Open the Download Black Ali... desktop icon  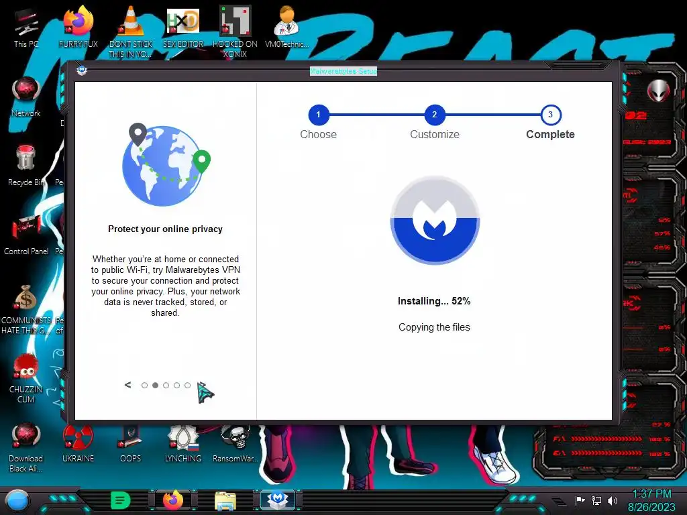pyautogui.click(x=26, y=447)
